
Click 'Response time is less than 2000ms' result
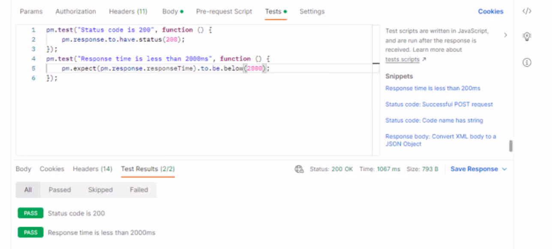[x=102, y=233]
